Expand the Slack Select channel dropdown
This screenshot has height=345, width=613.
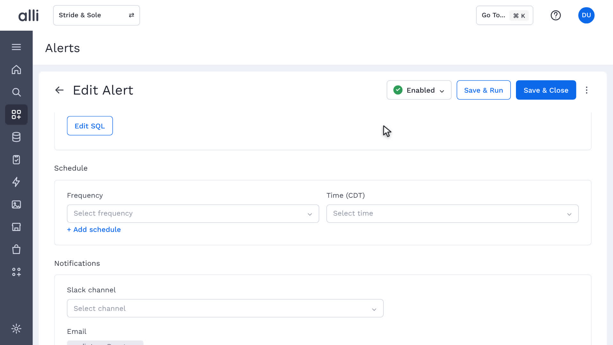click(x=225, y=308)
